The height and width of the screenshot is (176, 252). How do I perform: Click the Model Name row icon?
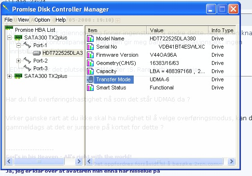tap(90, 38)
